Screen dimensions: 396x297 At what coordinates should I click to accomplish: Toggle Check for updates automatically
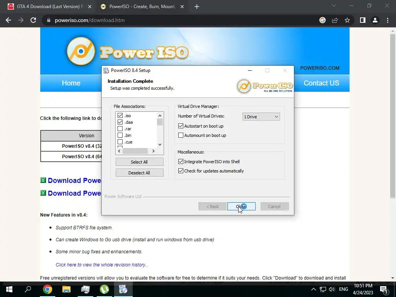181,171
